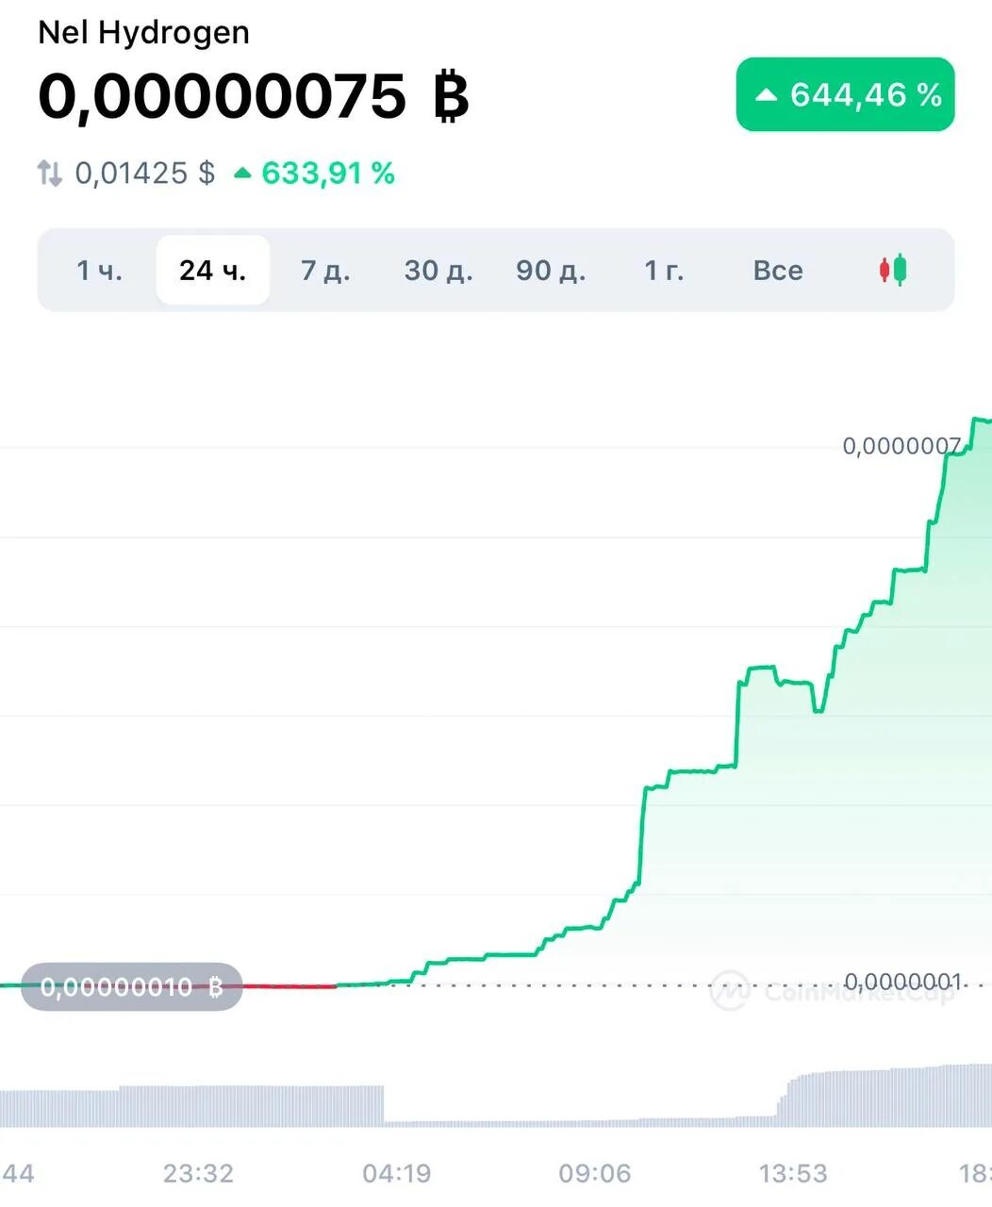Show the Все full history range

tap(778, 271)
